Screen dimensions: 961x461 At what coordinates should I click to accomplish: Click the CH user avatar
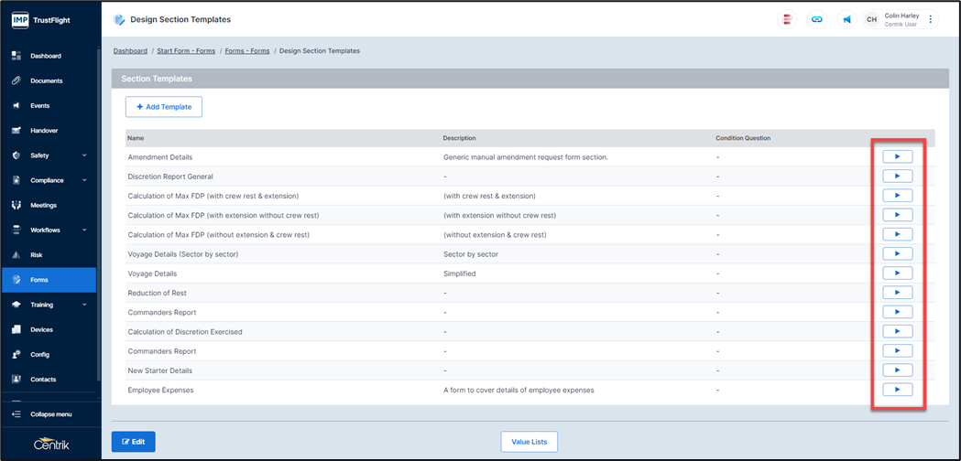(x=871, y=19)
